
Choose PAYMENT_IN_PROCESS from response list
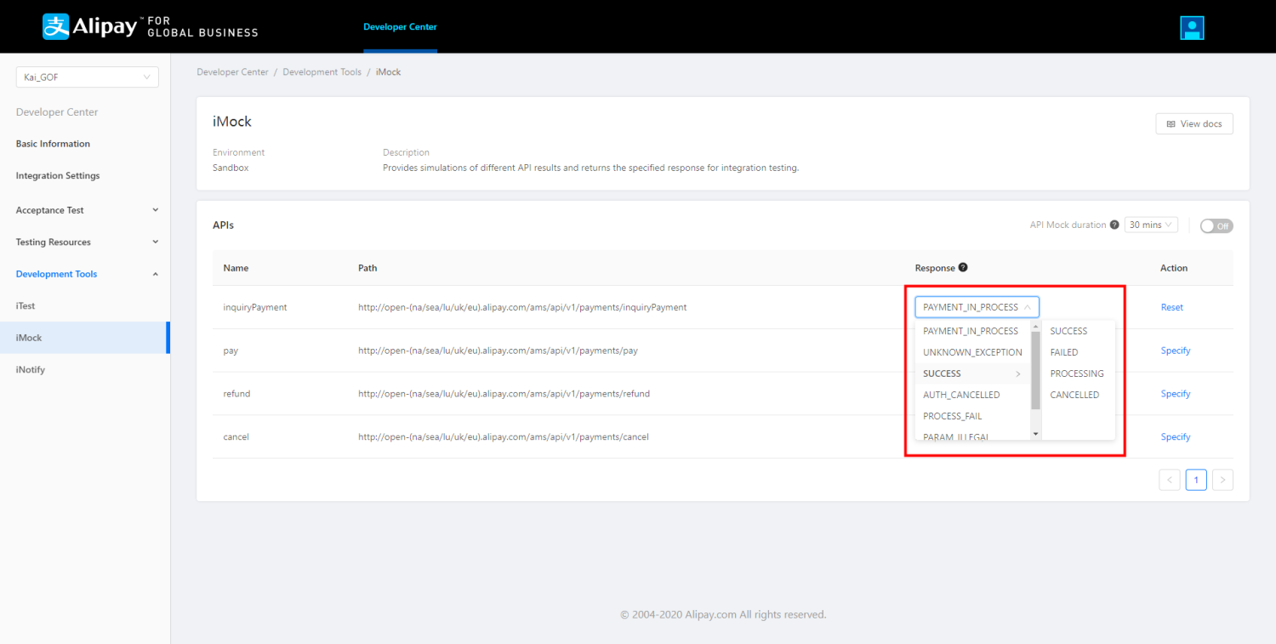971,331
